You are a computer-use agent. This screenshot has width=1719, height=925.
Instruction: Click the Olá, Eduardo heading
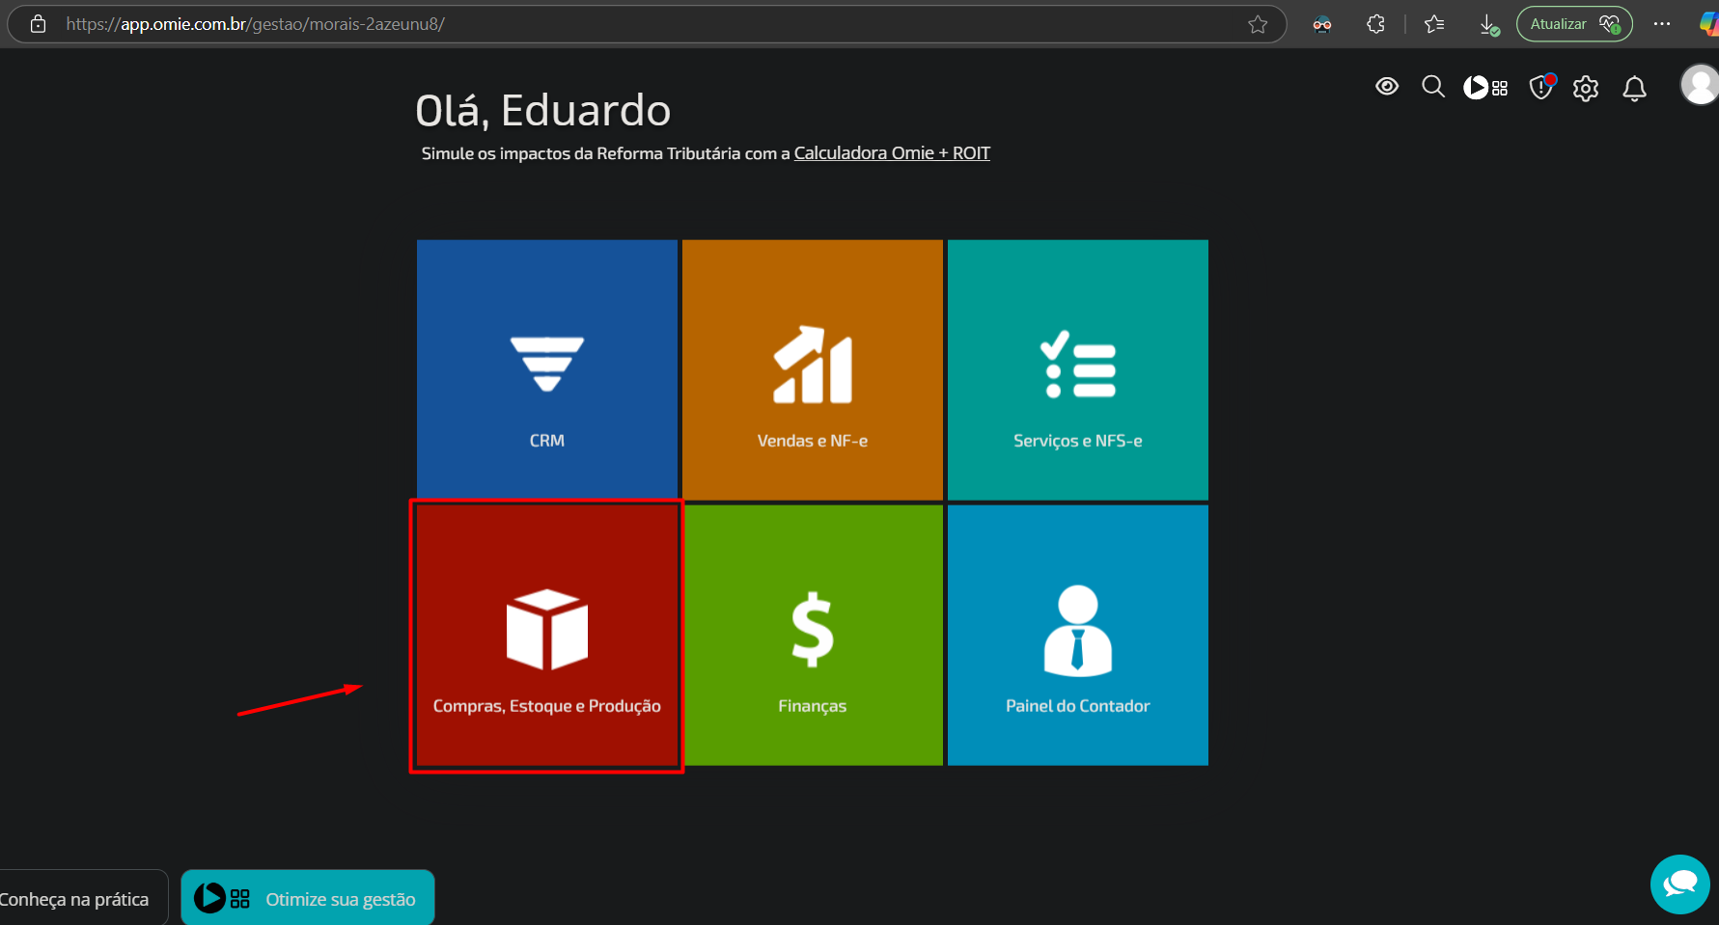coord(543,110)
